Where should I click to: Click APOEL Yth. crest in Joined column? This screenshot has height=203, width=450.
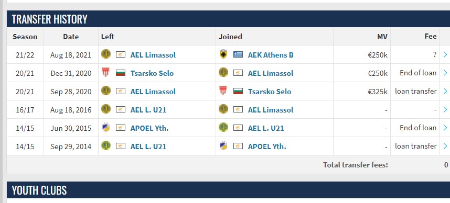(223, 146)
